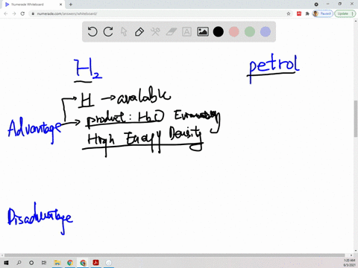The image size is (358, 268).
Task: View site info with the padlock icon
Action: coord(33,13)
